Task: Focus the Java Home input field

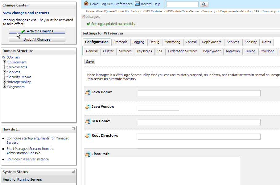Action: [199, 93]
